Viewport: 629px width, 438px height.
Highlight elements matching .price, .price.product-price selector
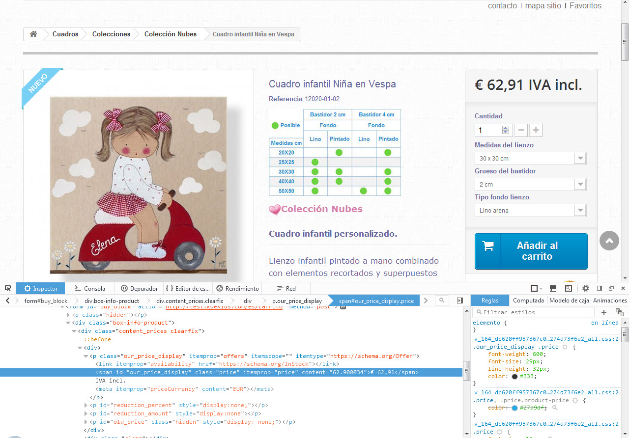click(x=575, y=400)
